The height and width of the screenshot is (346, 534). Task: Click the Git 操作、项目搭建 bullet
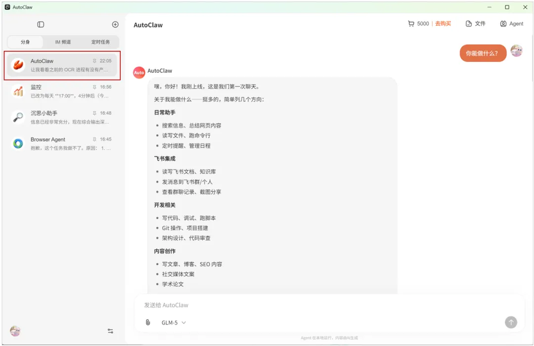185,228
